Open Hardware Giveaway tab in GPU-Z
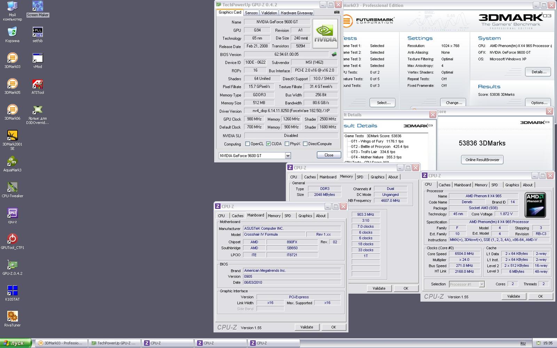The height and width of the screenshot is (348, 557). pos(297,13)
